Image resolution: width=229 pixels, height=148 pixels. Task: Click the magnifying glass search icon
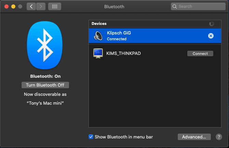click(175, 6)
